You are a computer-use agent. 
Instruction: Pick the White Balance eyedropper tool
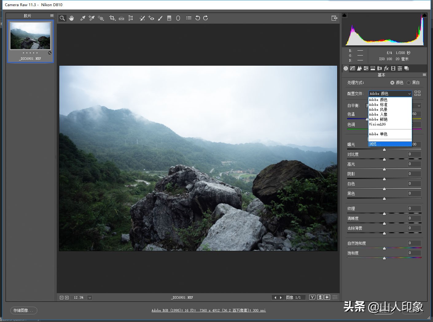[x=83, y=18]
